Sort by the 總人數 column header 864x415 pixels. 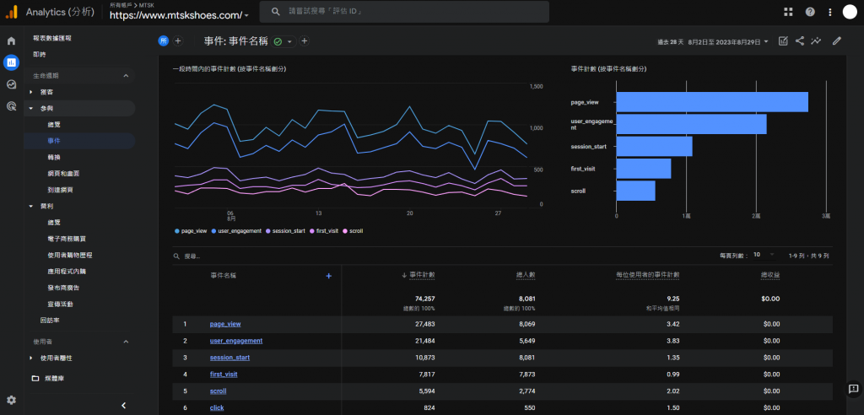526,275
